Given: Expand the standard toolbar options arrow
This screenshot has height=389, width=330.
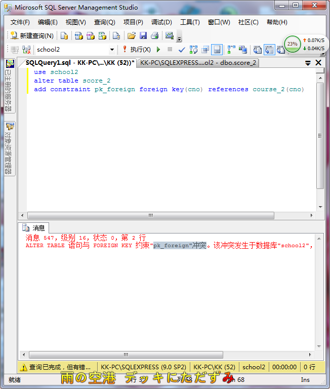Looking at the screenshot, I should pos(180,38).
